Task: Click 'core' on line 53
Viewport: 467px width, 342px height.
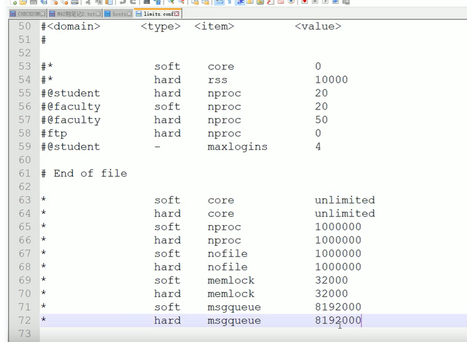Action: point(221,67)
